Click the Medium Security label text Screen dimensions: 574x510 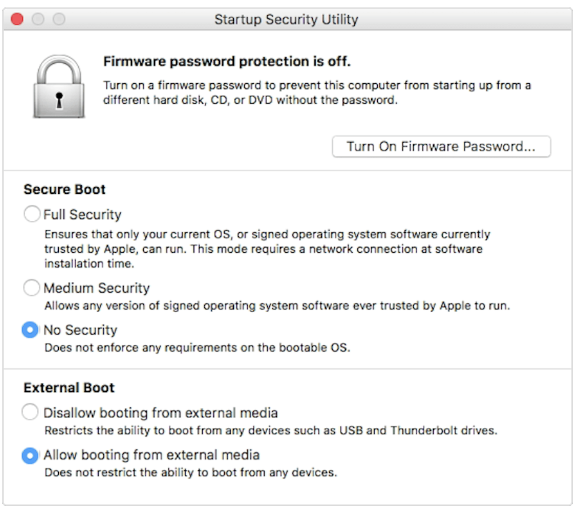click(x=96, y=288)
